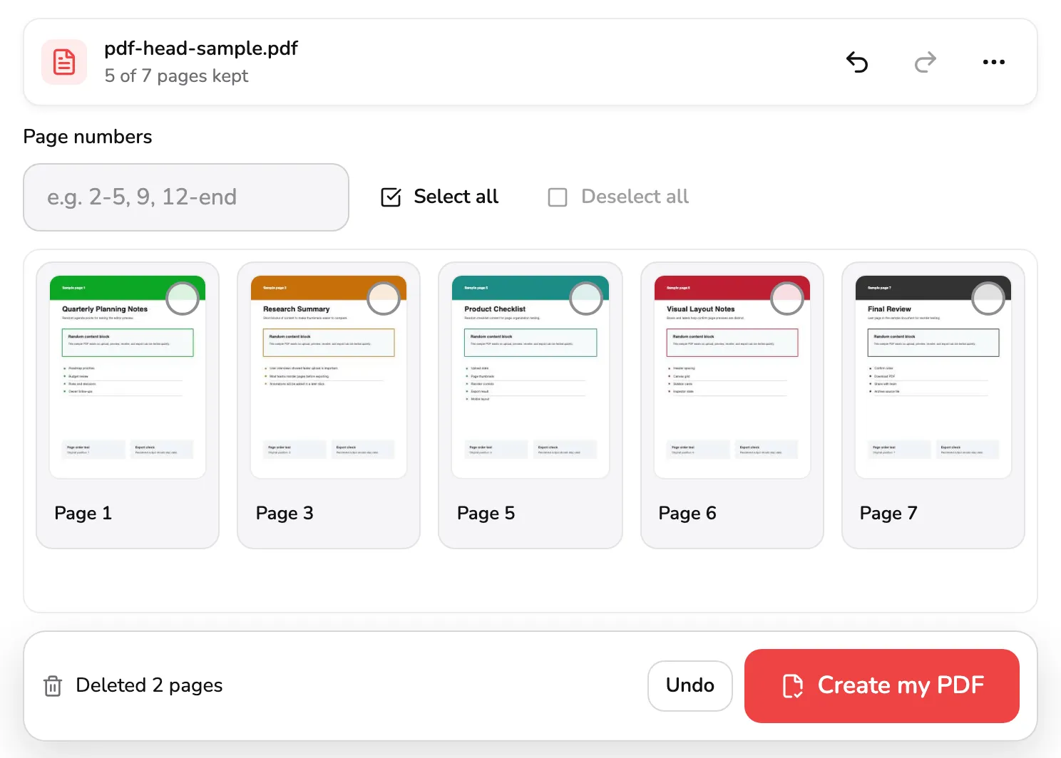
Task: Click the red PDF file icon
Action: pos(64,62)
